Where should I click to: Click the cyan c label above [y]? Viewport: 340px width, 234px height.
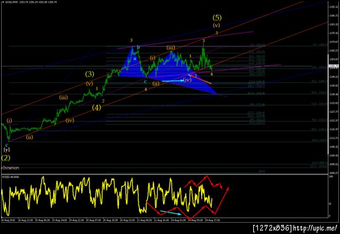click(x=7, y=145)
